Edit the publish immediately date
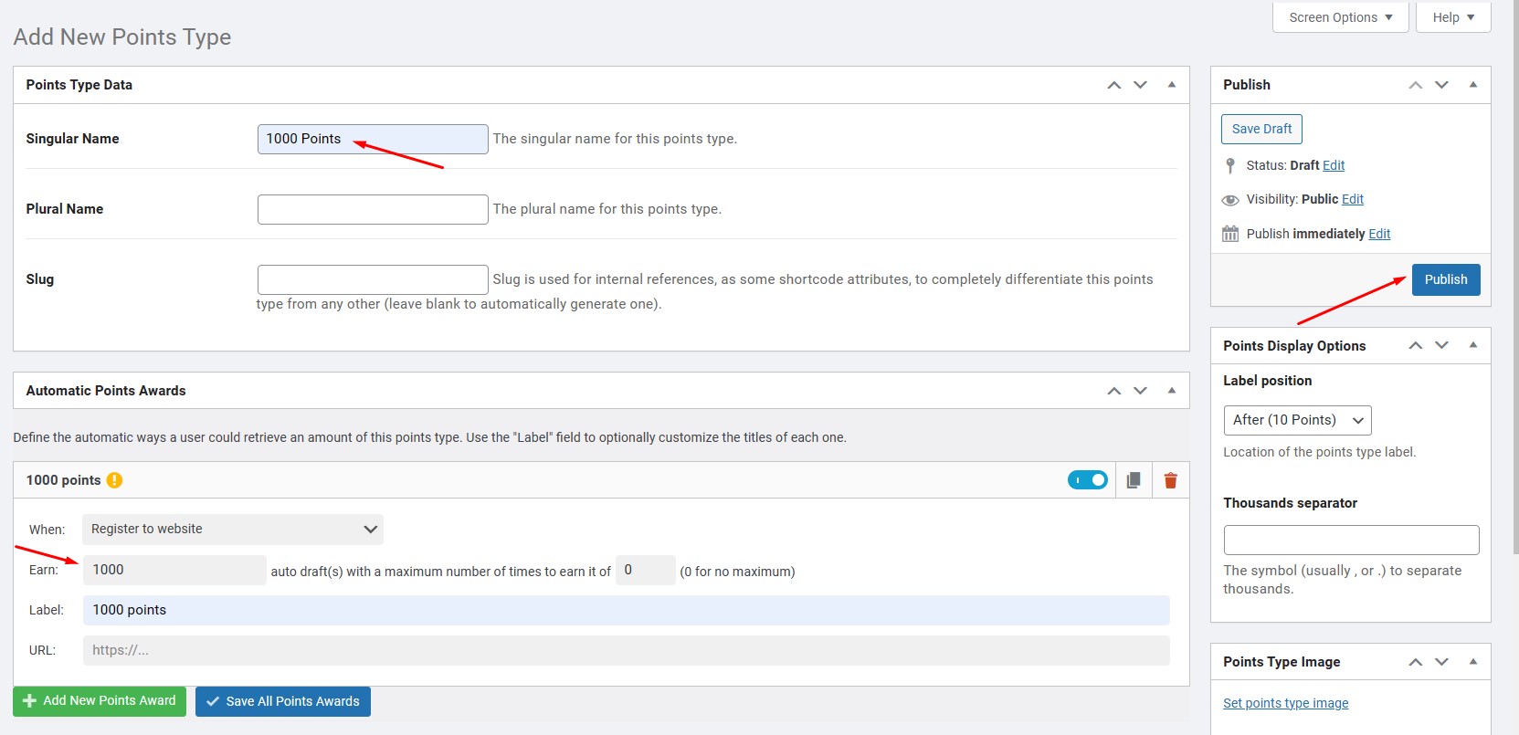The image size is (1519, 735). (x=1379, y=234)
